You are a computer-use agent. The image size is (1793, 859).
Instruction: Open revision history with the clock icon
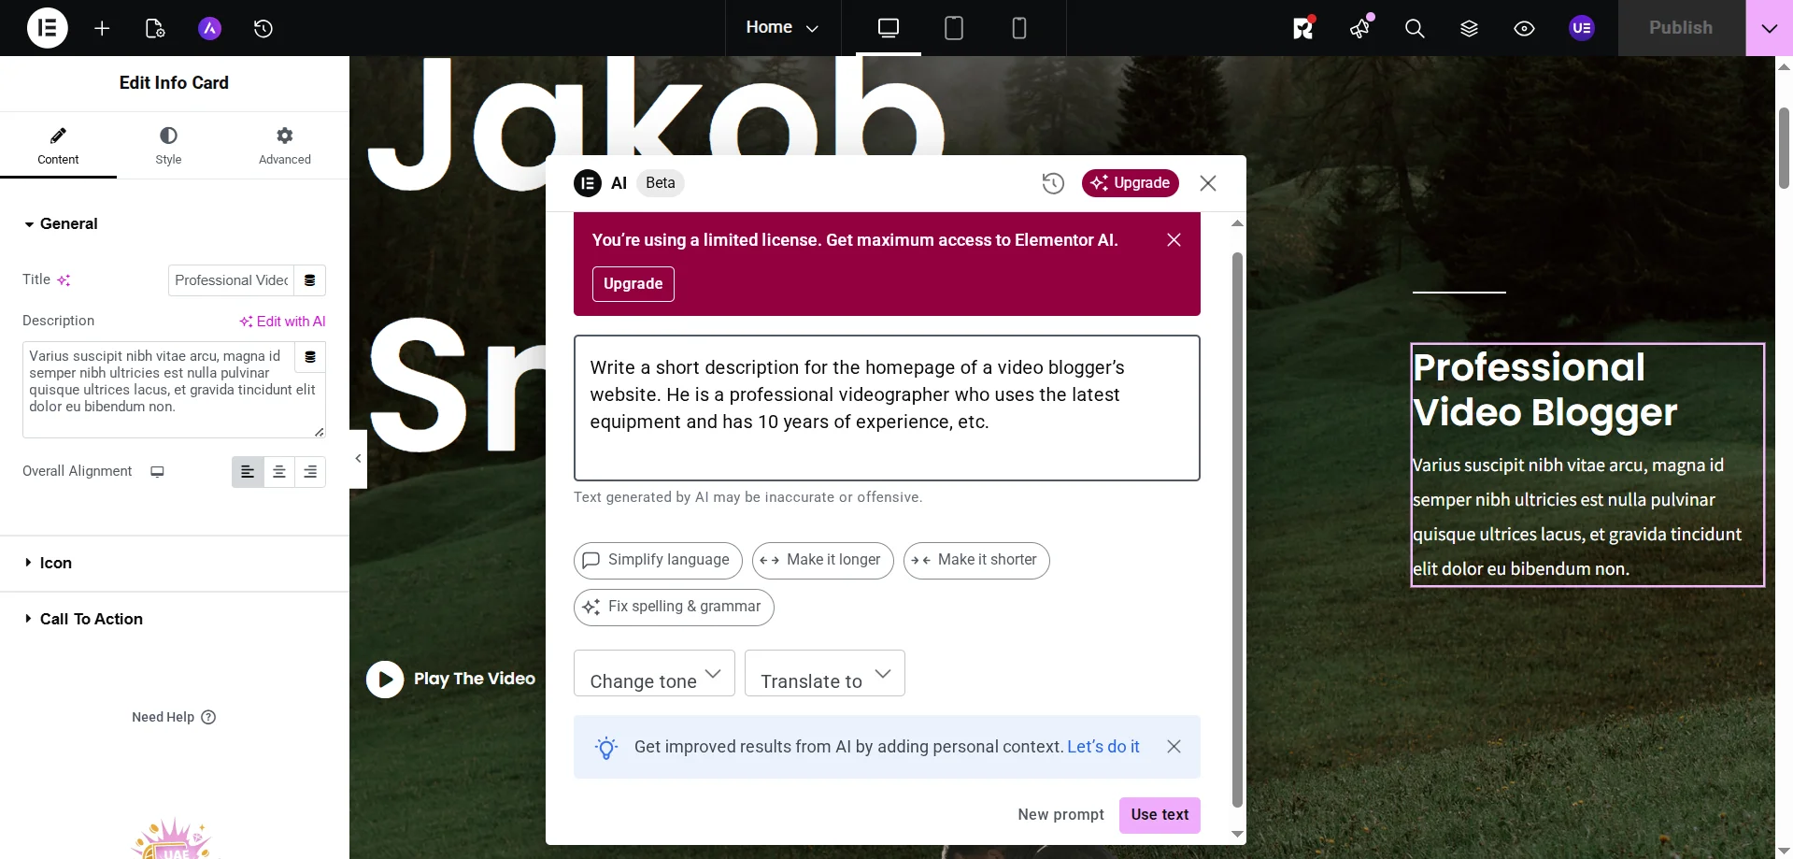click(x=263, y=28)
